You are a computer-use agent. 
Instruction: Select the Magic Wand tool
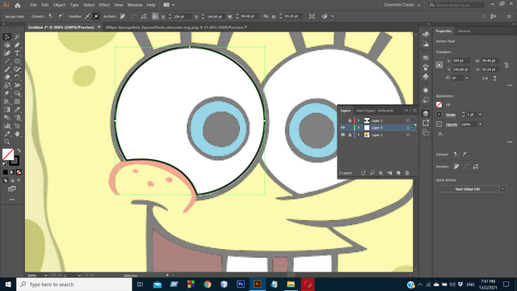tap(17, 37)
